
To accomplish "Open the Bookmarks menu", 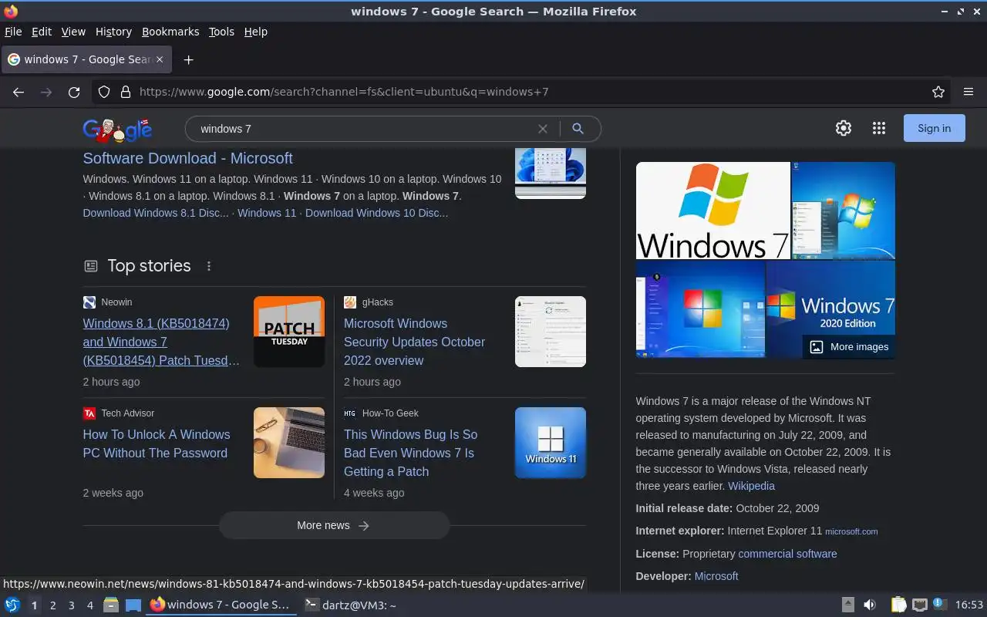I will 170,32.
